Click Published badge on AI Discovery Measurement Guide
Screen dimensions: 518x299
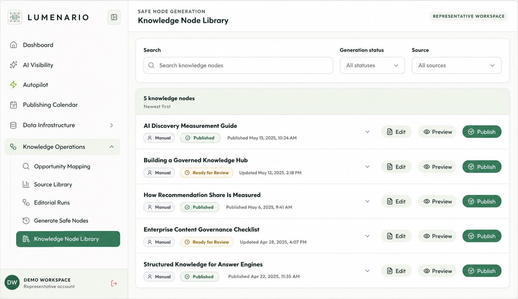coord(200,138)
